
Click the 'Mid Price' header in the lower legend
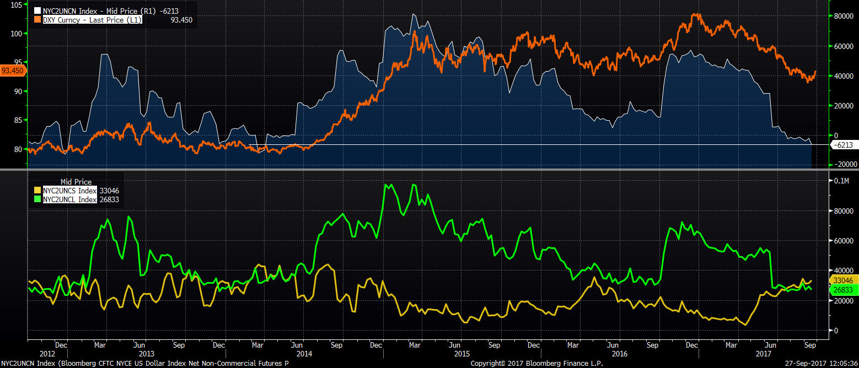pyautogui.click(x=76, y=182)
